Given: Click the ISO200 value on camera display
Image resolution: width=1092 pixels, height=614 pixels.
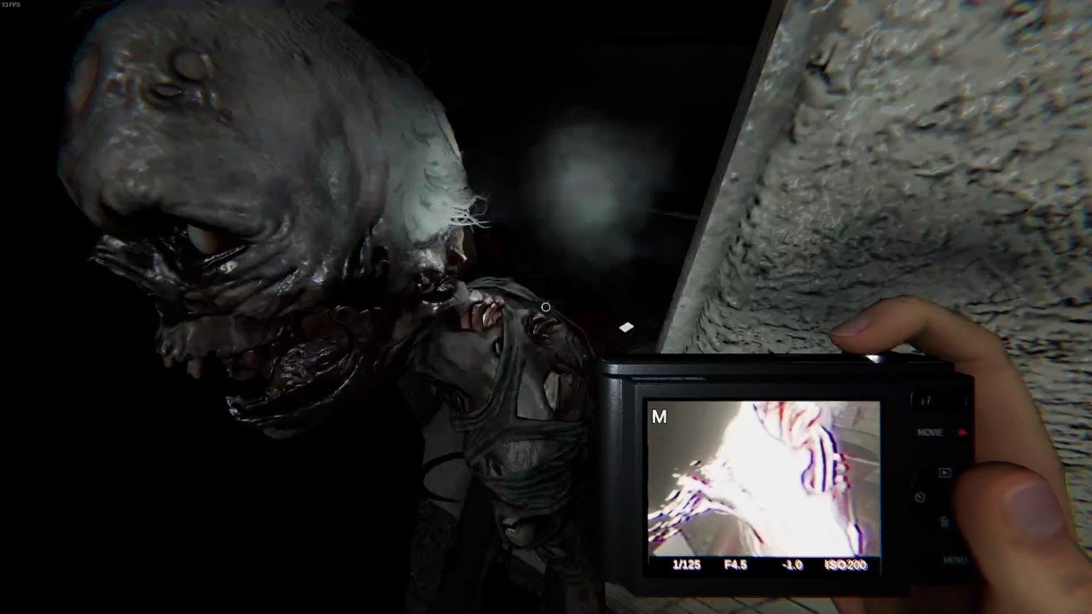Looking at the screenshot, I should click(x=845, y=565).
